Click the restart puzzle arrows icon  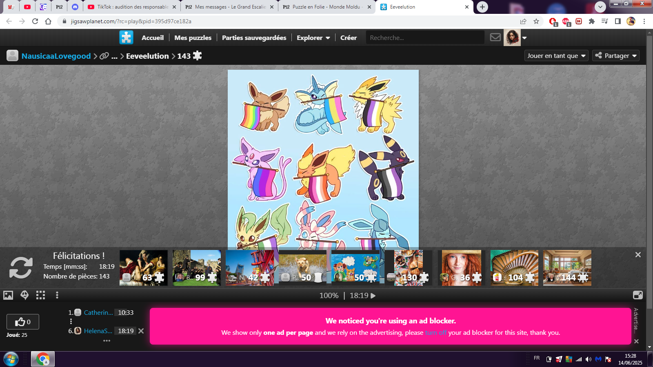pyautogui.click(x=21, y=268)
